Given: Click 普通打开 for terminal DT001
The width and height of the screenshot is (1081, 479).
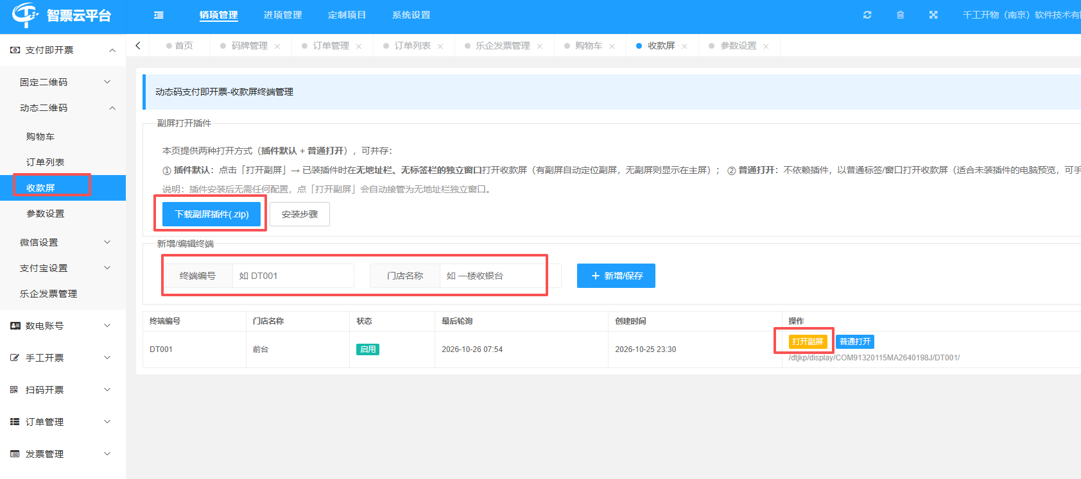Looking at the screenshot, I should point(855,342).
